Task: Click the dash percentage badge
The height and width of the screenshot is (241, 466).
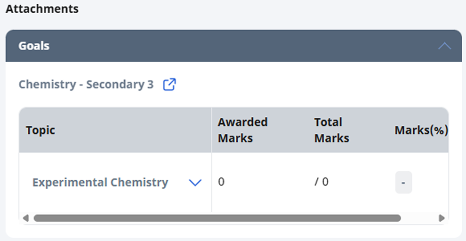Action: point(403,183)
